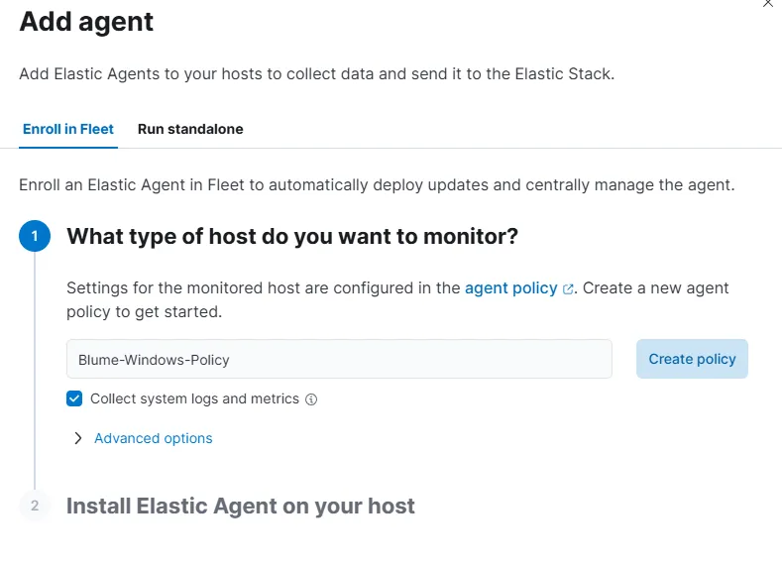Open the Advanced options text link
The height and width of the screenshot is (566, 782).
point(154,438)
